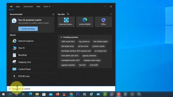Open Photoshop from the taskbar
This screenshot has height=97, width=173.
pos(78,94)
